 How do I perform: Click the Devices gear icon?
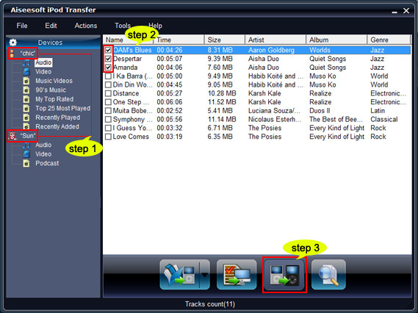pos(12,43)
